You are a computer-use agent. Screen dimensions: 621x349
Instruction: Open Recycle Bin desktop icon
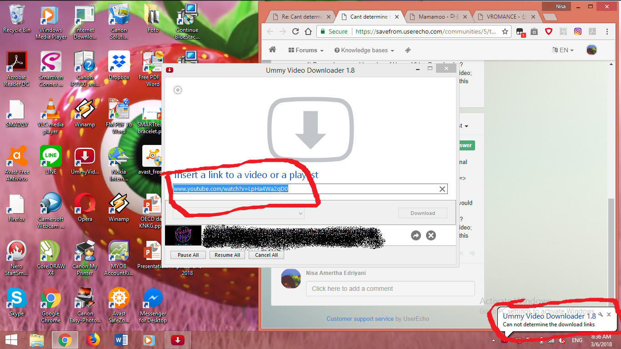pyautogui.click(x=17, y=18)
